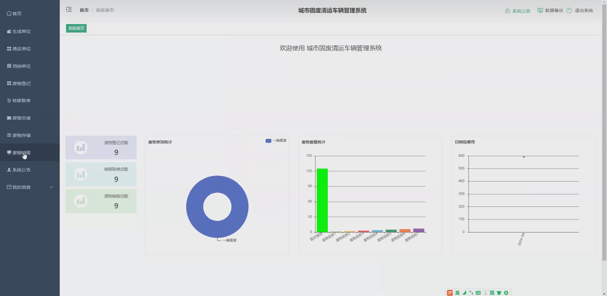The width and height of the screenshot is (607, 296).
Task: Open the Sogou soft keyboard icon in tray
Action: (478, 293)
